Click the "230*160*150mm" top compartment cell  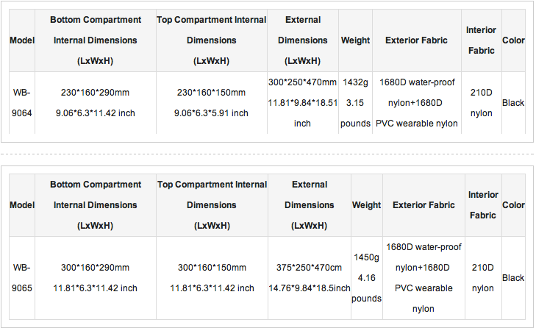point(212,103)
